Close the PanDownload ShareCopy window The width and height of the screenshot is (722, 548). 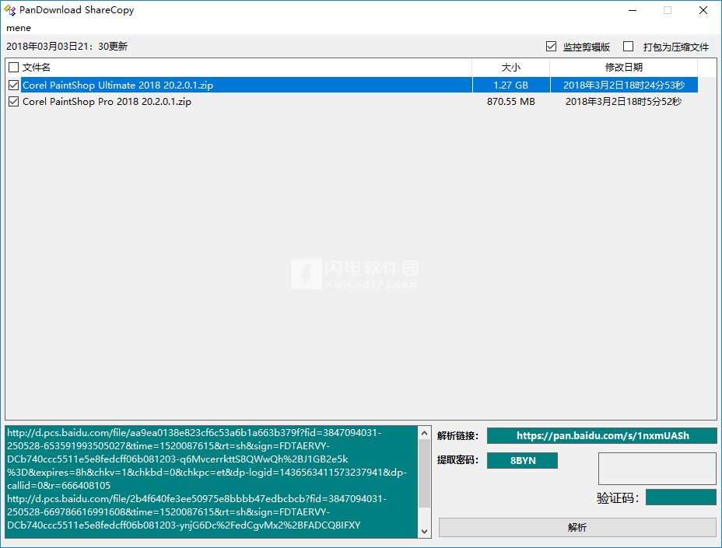(703, 10)
